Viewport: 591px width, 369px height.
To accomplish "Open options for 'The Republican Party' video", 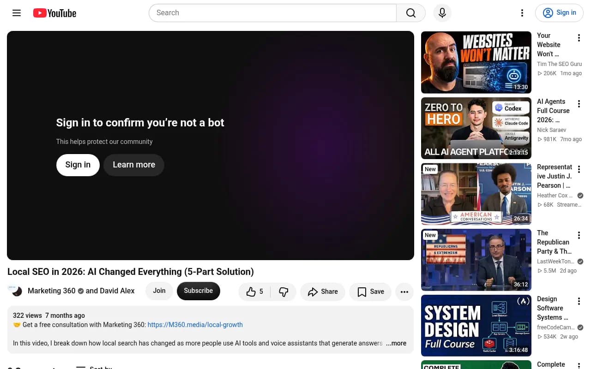I will point(579,236).
